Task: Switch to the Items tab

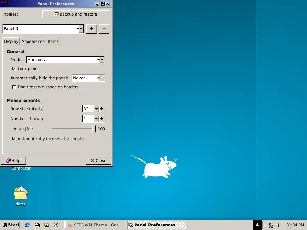Action: tap(53, 41)
